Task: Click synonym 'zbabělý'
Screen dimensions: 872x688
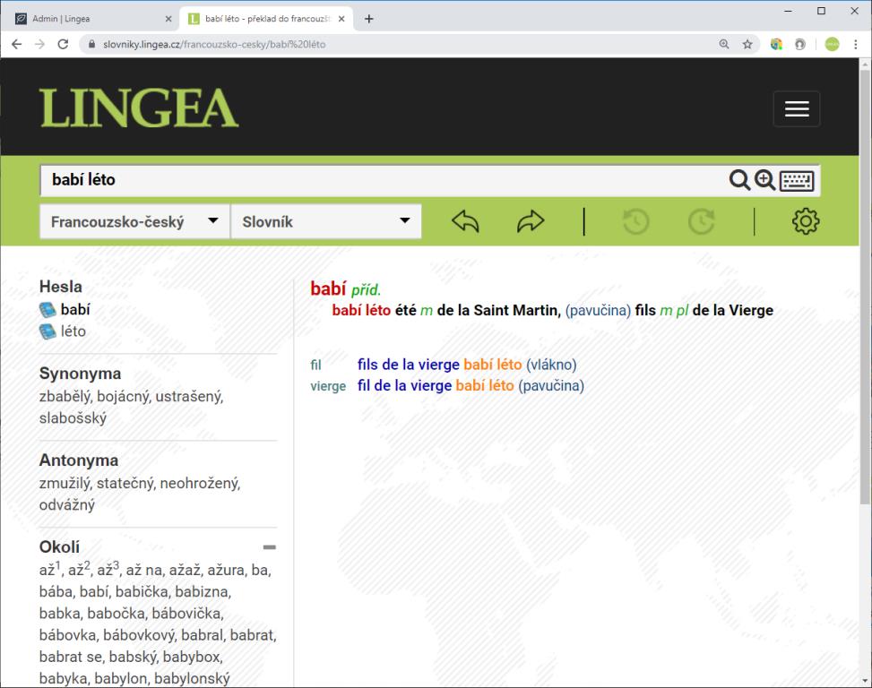Action: (65, 397)
